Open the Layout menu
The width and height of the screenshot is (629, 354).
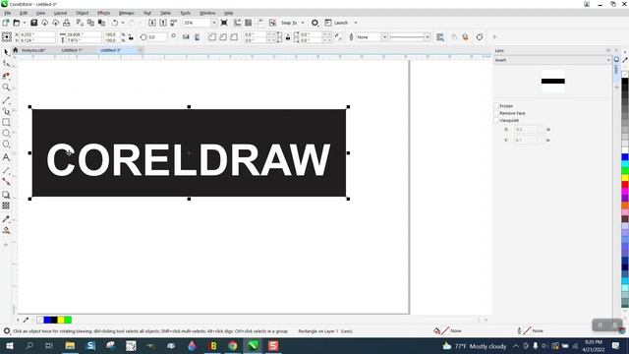(x=60, y=13)
